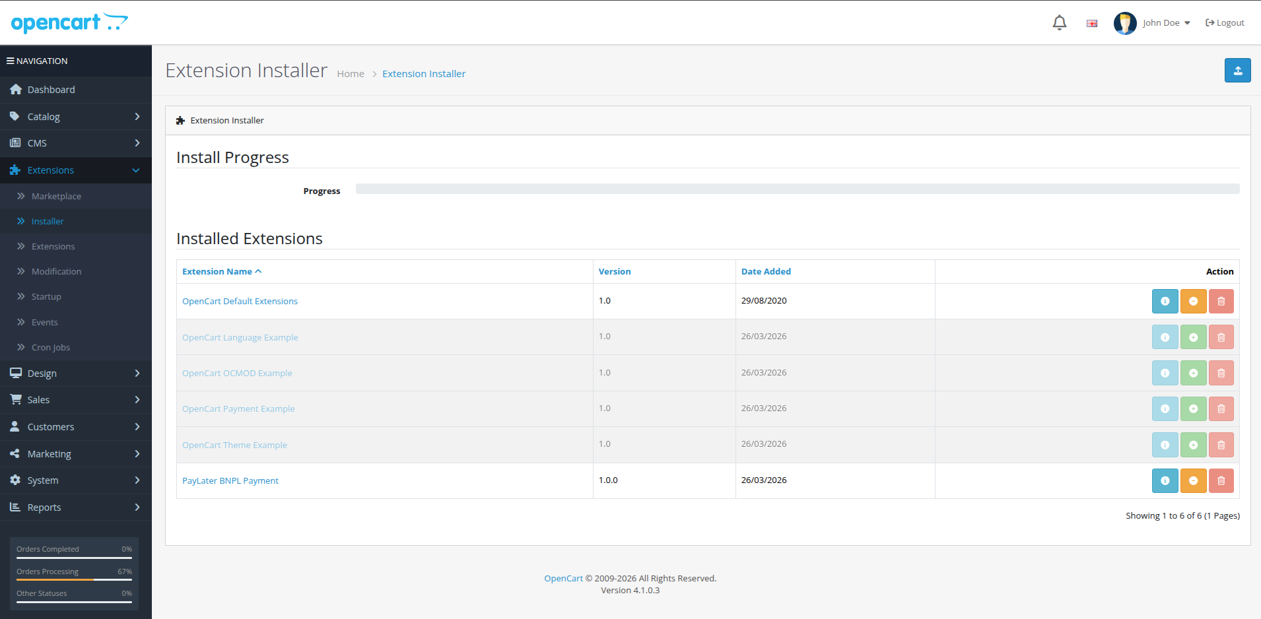Click OpenCart footer link
Viewport: 1261px width, 619px height.
563,578
